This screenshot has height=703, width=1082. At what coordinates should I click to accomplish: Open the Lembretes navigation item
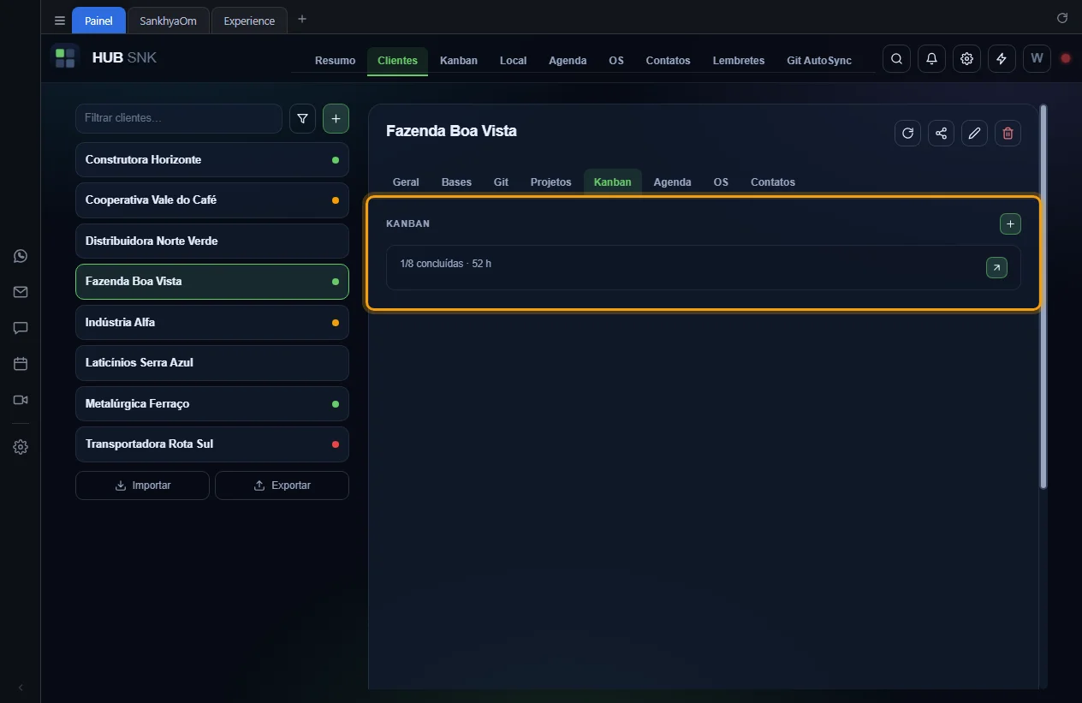[x=739, y=61]
